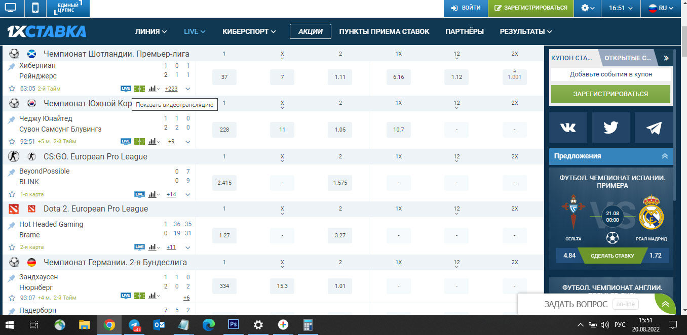
Task: Open live video for Зандхаусен – Нюрнберг
Action: tap(126, 296)
